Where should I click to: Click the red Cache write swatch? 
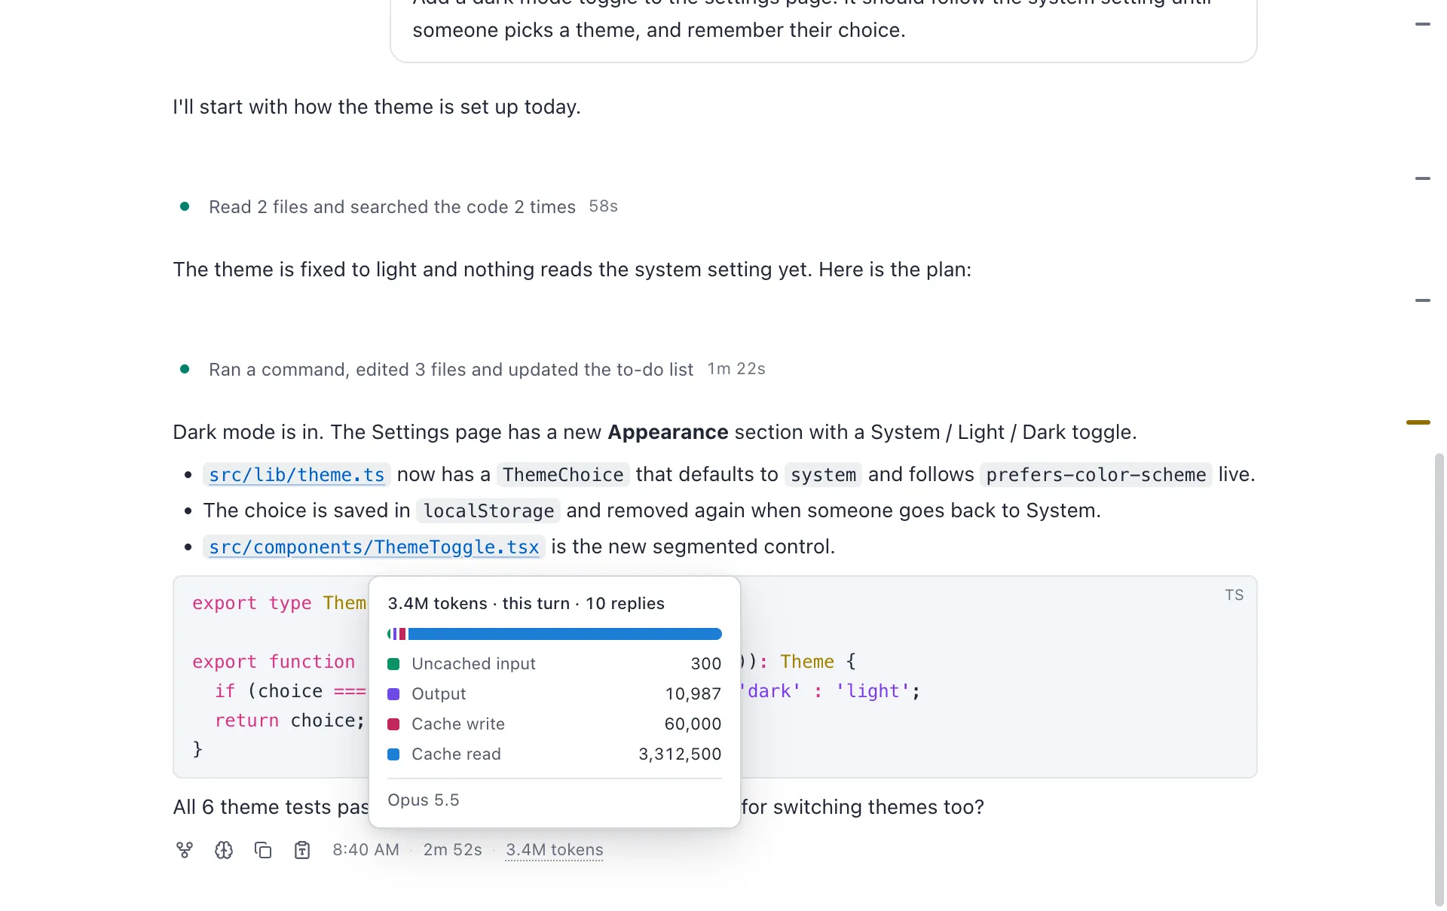393,724
